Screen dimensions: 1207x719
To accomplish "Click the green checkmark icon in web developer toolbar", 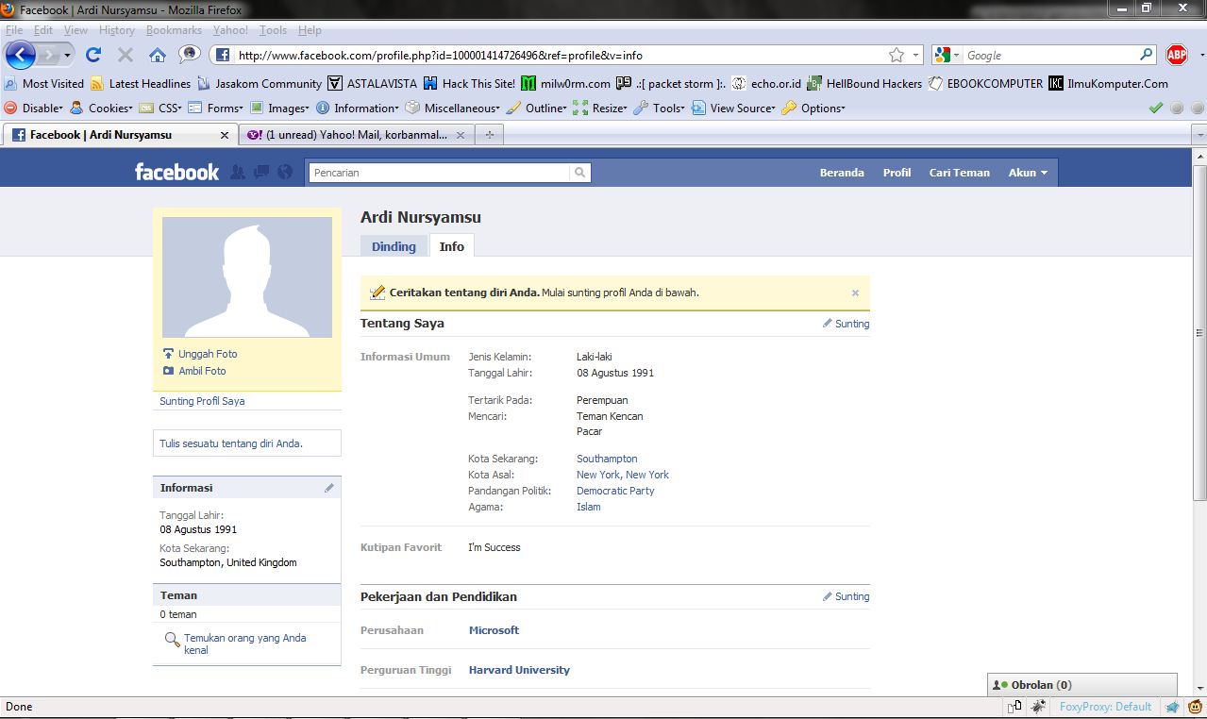I will 1155,108.
